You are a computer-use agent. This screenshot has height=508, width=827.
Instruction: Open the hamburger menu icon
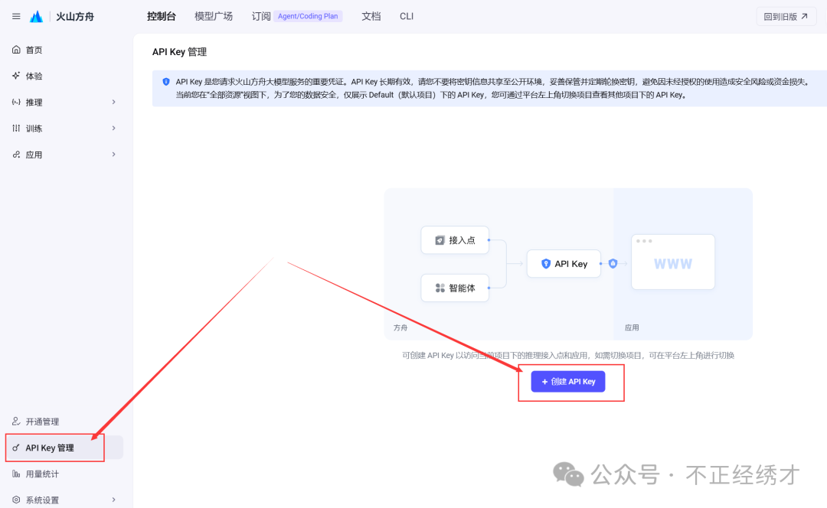tap(16, 16)
